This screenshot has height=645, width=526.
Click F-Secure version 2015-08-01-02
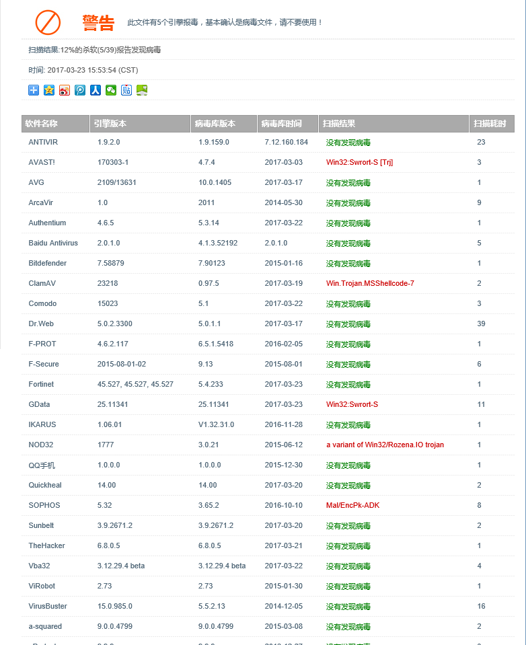(x=122, y=364)
